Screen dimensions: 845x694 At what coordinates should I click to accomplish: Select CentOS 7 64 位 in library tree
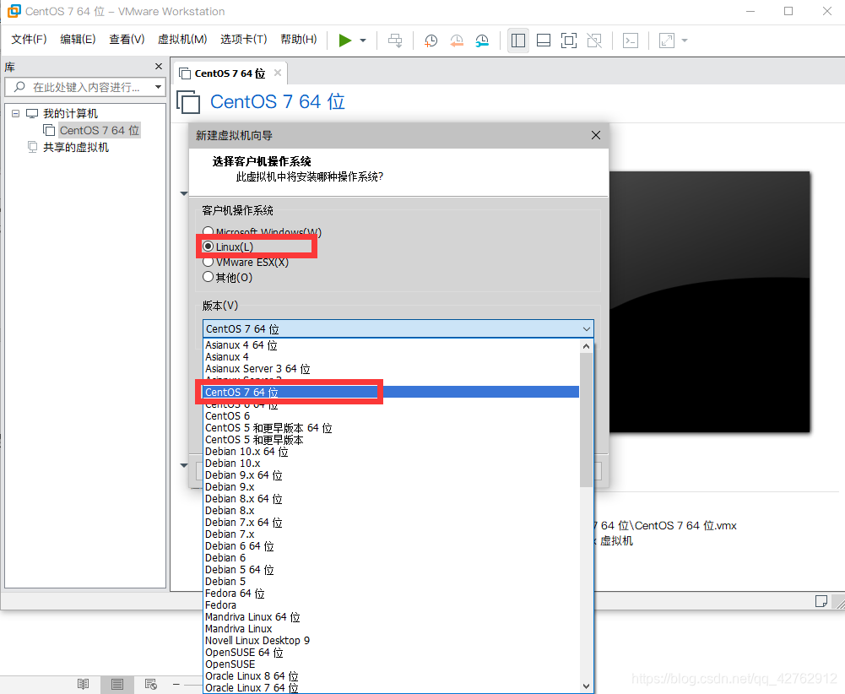[x=99, y=130]
